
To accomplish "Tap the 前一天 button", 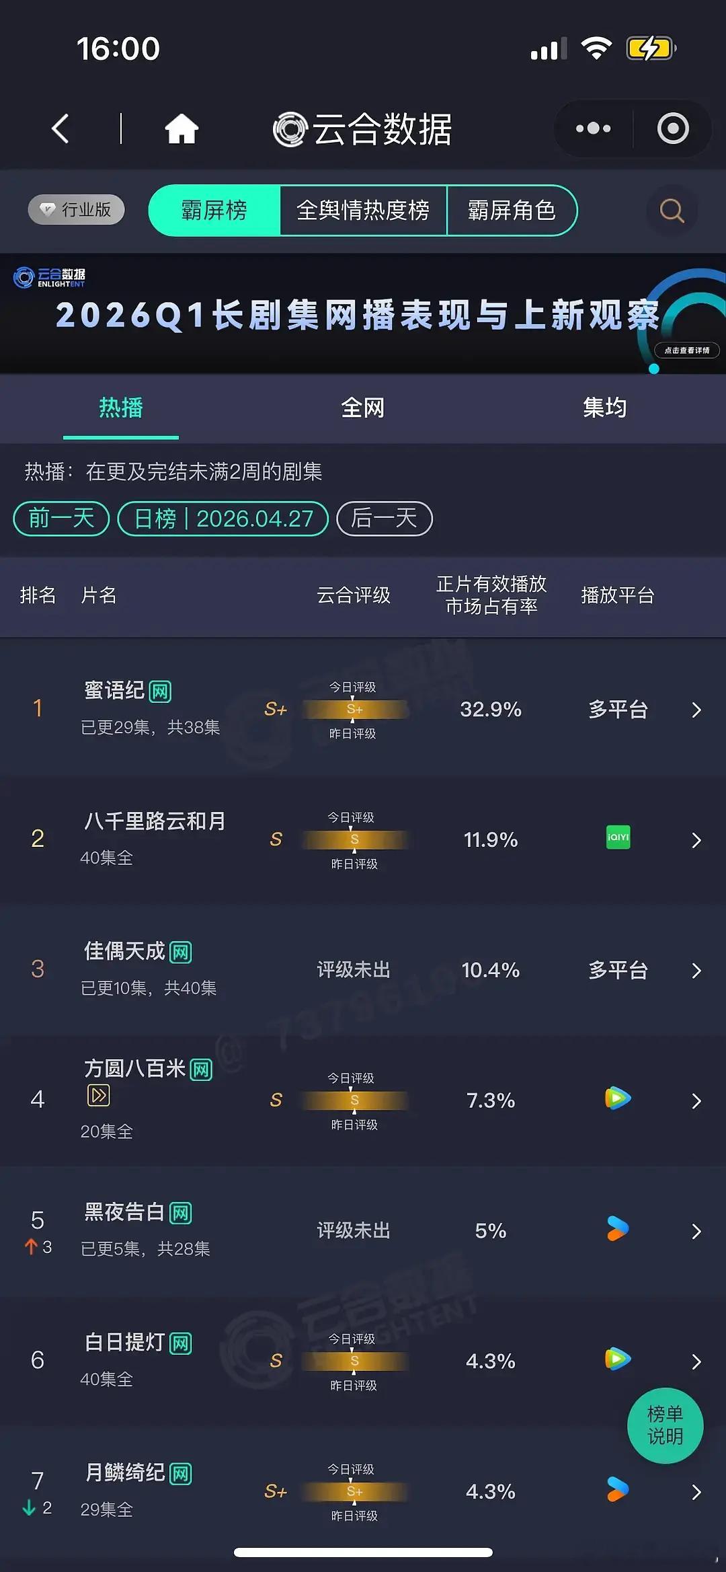I will point(60,518).
